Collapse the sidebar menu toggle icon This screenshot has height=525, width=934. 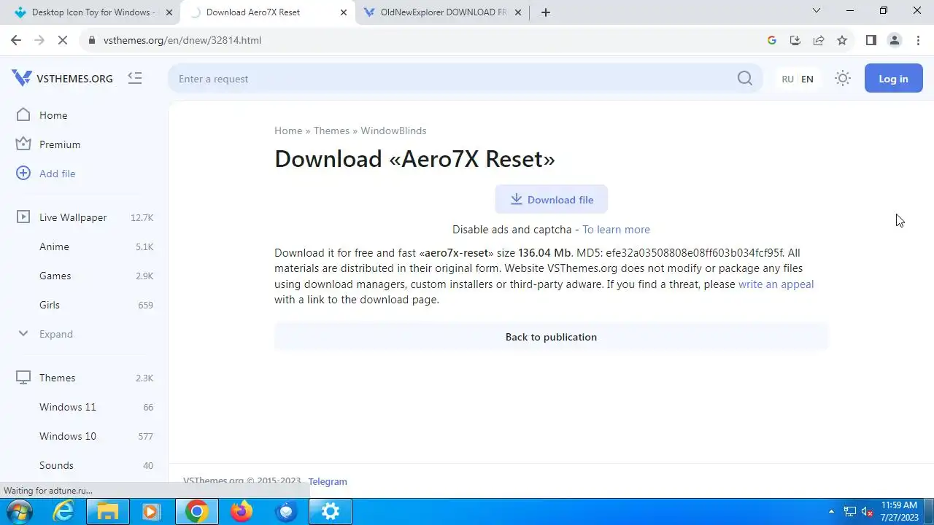135,78
